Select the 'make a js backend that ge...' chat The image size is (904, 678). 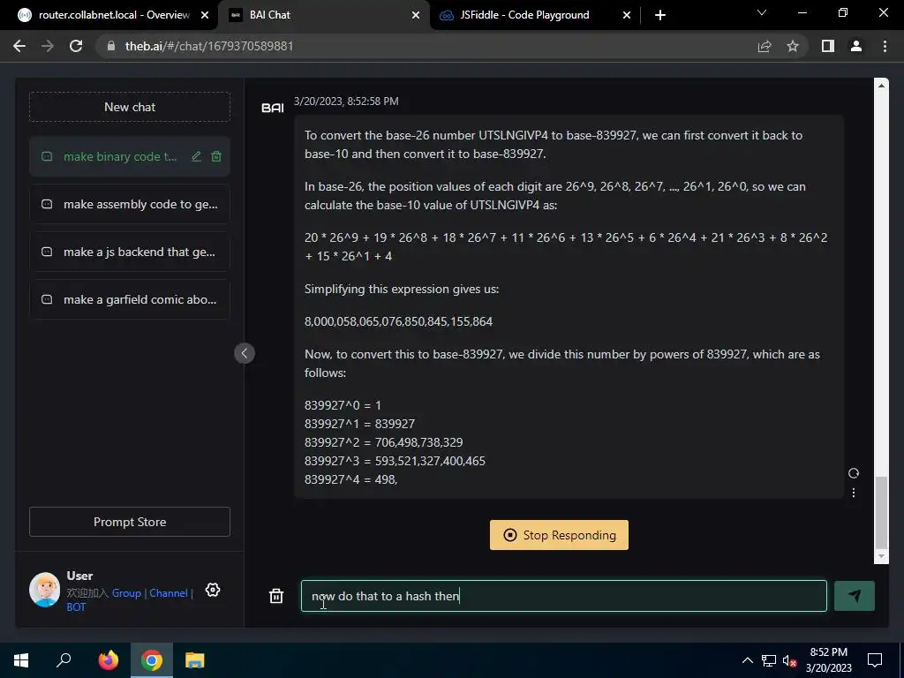coord(130,252)
